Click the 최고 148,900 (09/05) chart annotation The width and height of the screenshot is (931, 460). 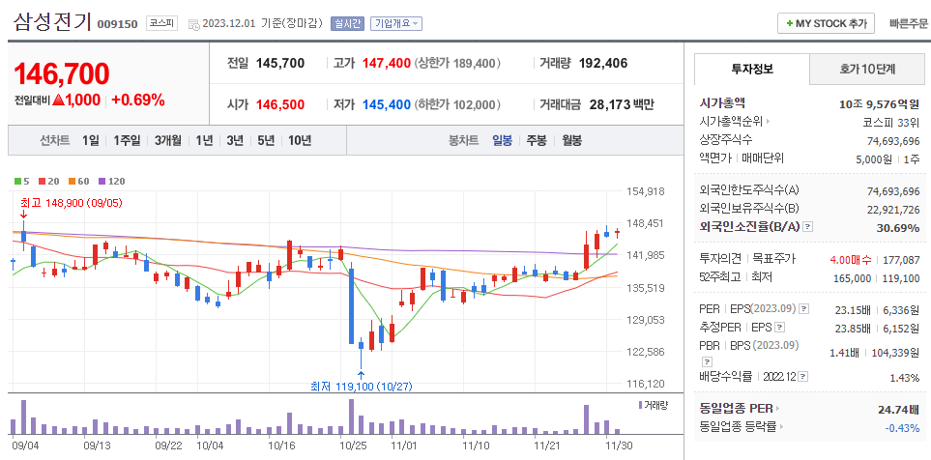[72, 203]
